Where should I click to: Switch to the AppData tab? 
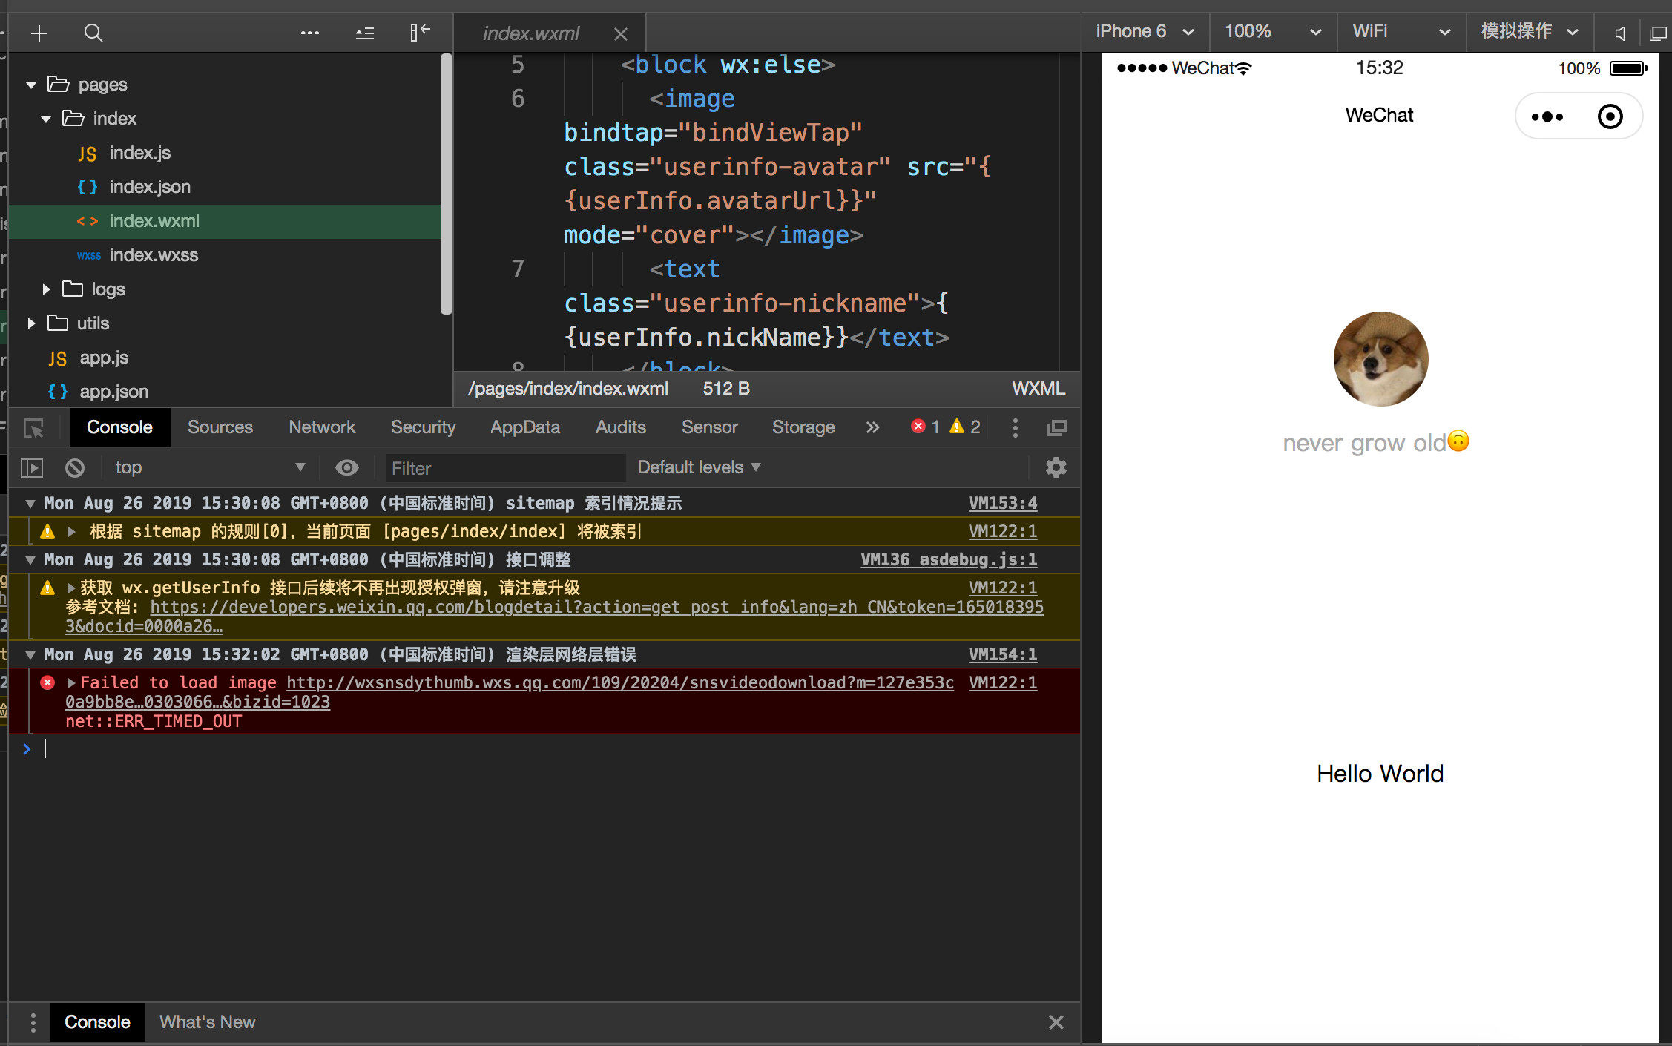[x=524, y=427]
